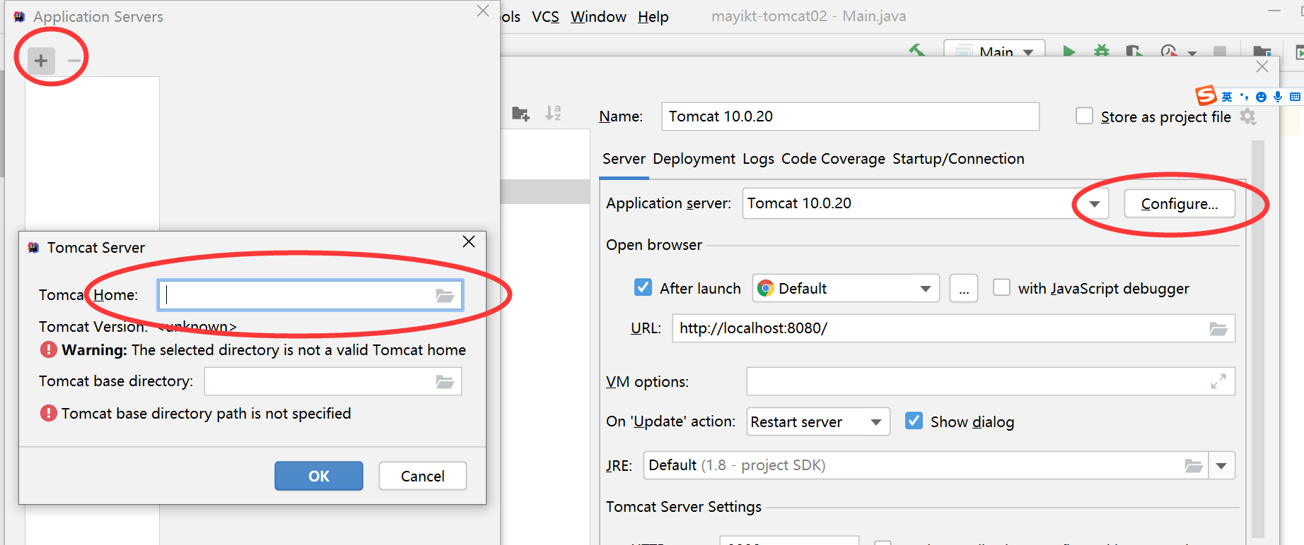Run the Main configuration

coord(1069,51)
